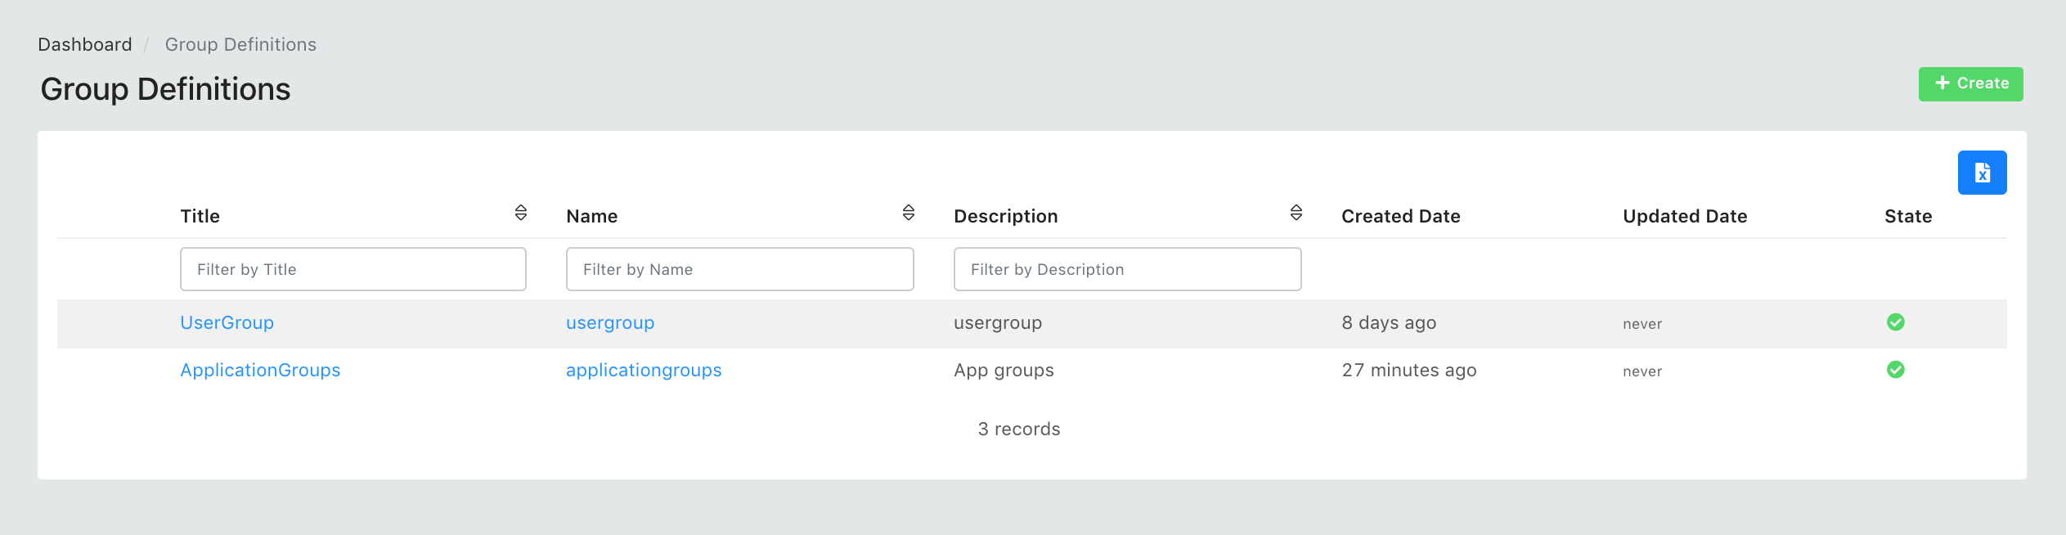Click the green state checkmark for ApplicationGroups

pos(1895,370)
